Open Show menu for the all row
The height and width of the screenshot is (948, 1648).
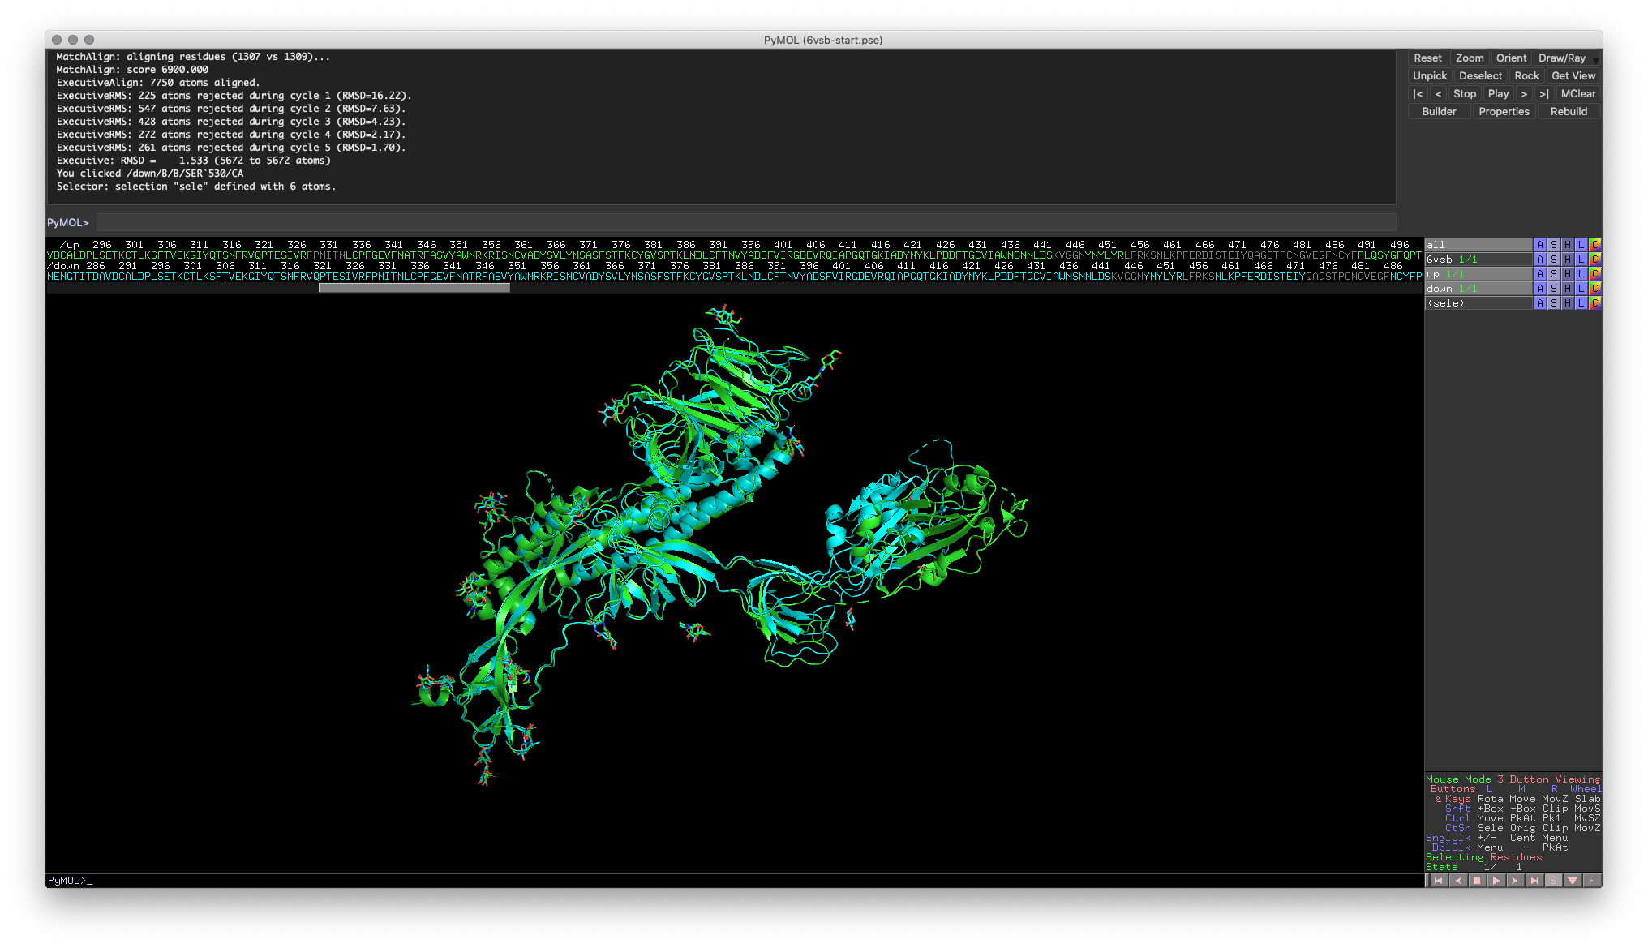click(x=1553, y=245)
